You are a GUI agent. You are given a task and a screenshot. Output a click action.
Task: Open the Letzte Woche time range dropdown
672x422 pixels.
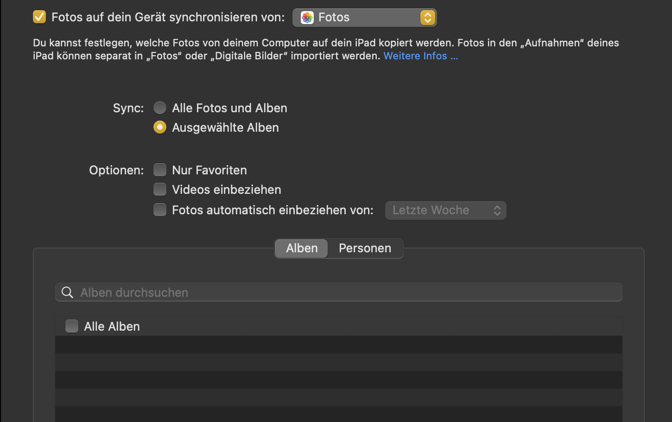pos(445,211)
